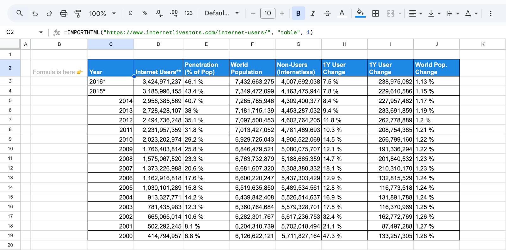Screen dimensions: 506x250
Task: Select column K header
Action: tap(483, 44)
